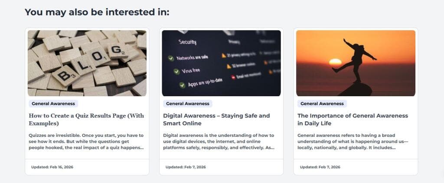Click the 'Virus free' green checkmark in image

pos(177,72)
